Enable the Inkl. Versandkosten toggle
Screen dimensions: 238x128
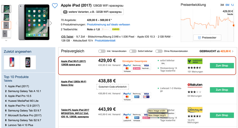coord(102,51)
